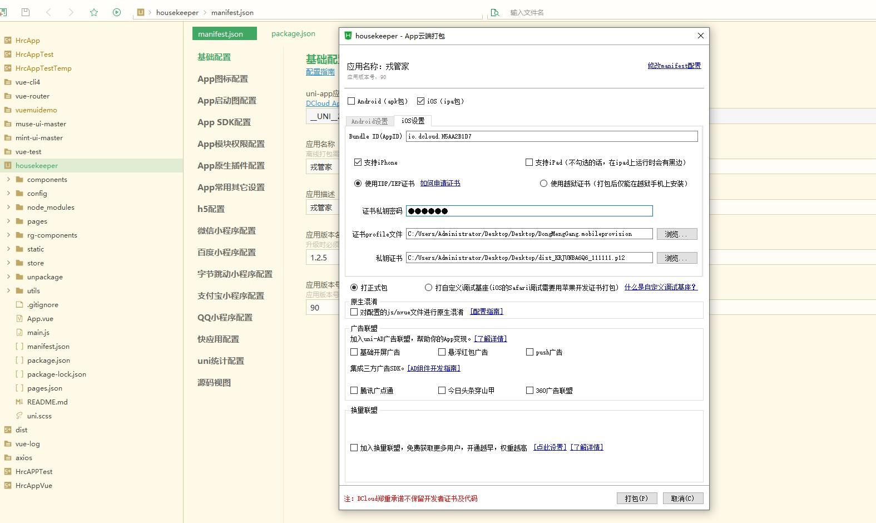Select the 使用越狱证书 radio button

pos(543,183)
